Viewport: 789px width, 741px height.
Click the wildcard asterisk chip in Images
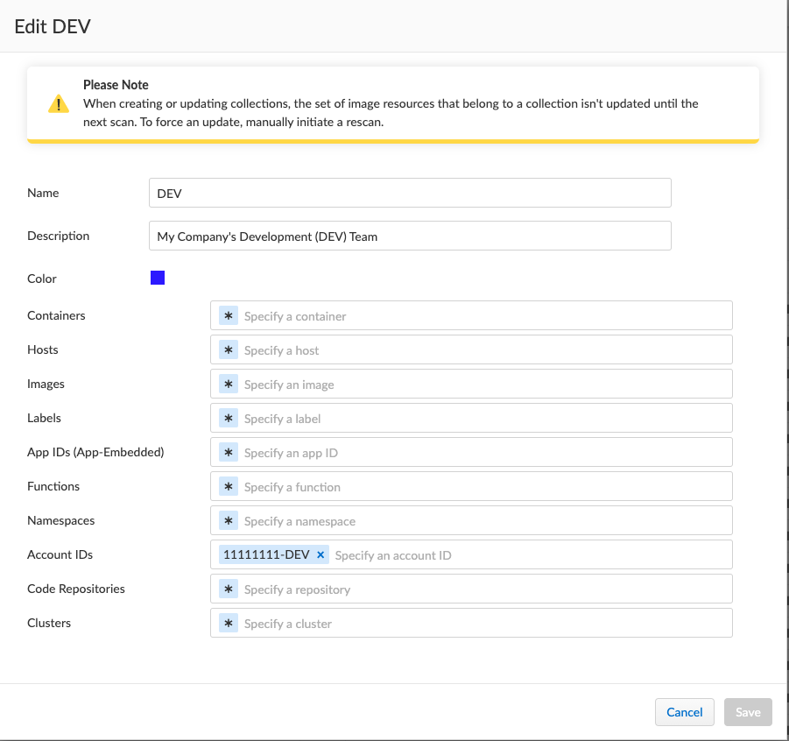pos(229,385)
